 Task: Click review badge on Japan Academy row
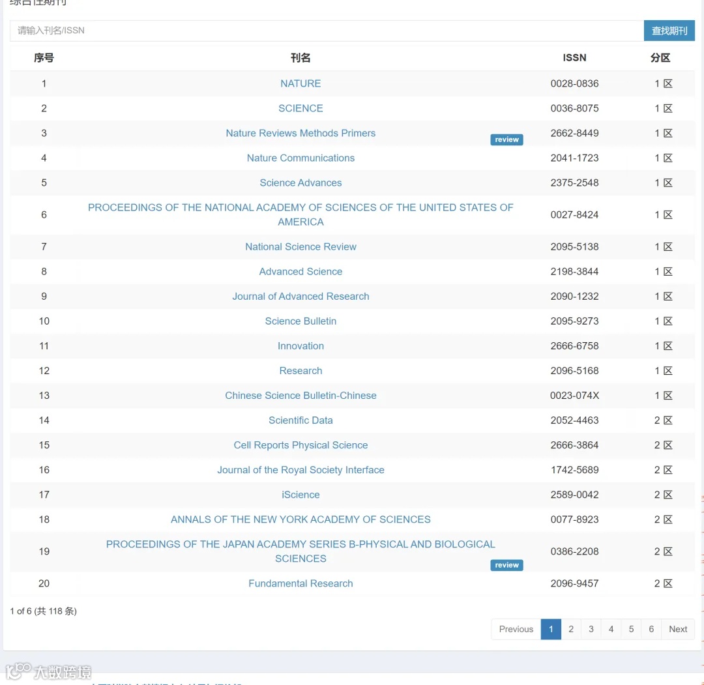tap(506, 565)
